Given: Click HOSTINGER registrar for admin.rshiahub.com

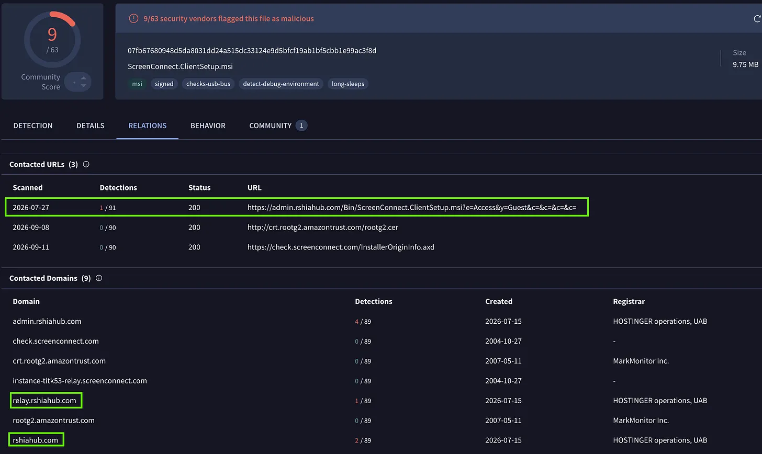Looking at the screenshot, I should click(x=660, y=321).
